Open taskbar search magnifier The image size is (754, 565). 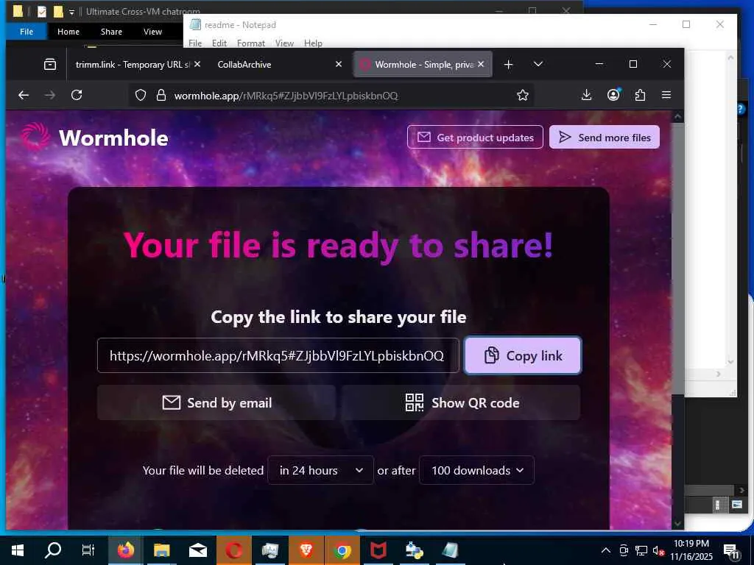pos(53,550)
